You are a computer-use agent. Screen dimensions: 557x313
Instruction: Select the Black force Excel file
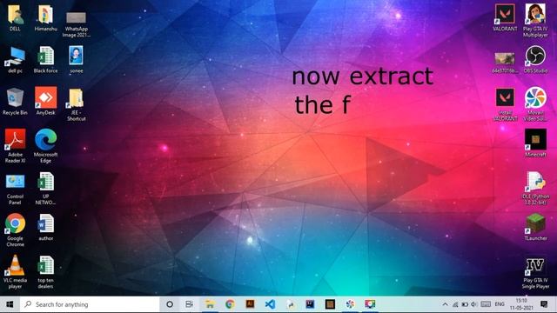pyautogui.click(x=45, y=60)
